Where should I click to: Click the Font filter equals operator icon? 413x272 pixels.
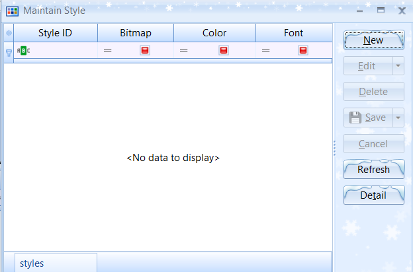pos(265,51)
